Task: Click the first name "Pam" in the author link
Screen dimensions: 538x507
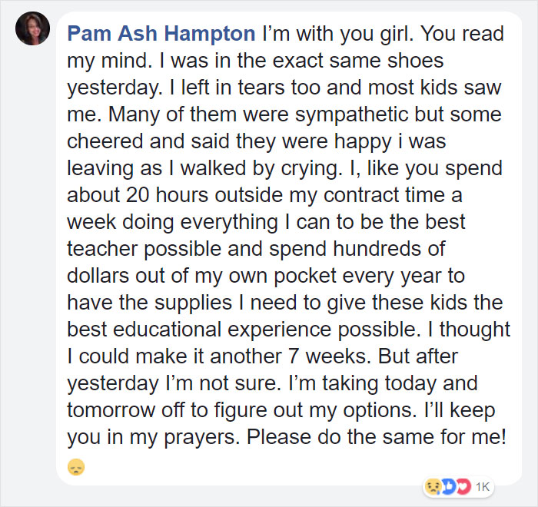Action: (90, 34)
